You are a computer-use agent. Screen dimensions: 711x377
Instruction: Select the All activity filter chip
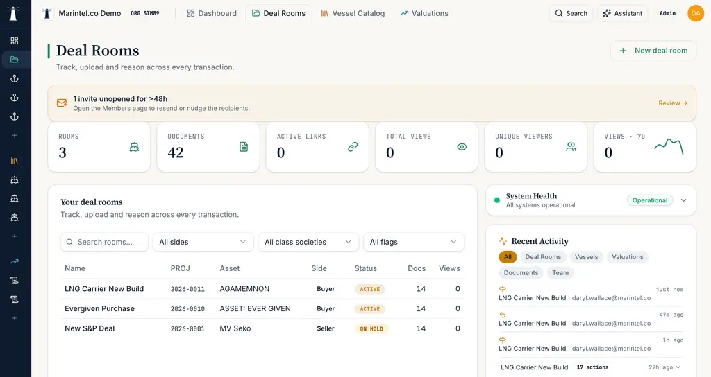[508, 257]
